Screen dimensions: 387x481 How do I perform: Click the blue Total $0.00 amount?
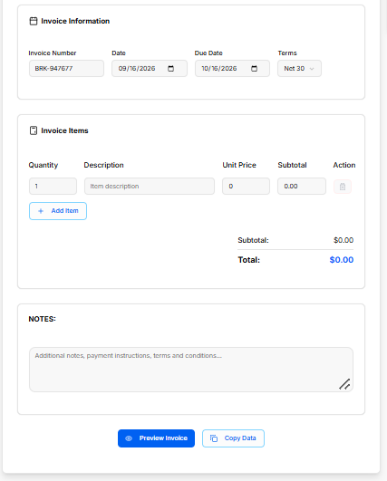[342, 260]
